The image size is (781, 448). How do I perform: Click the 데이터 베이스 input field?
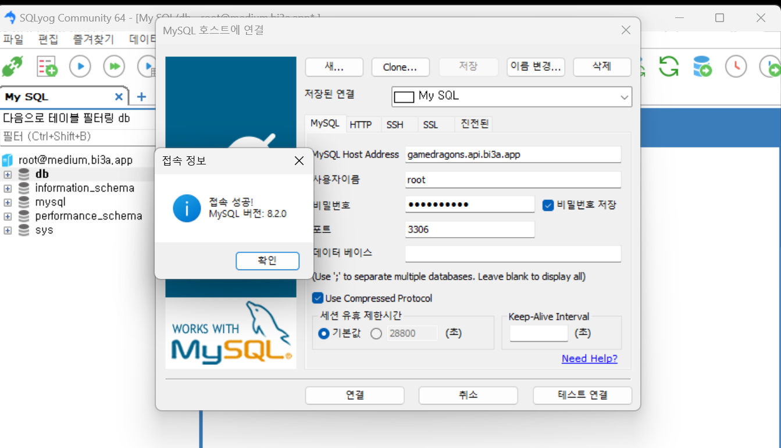tap(512, 252)
